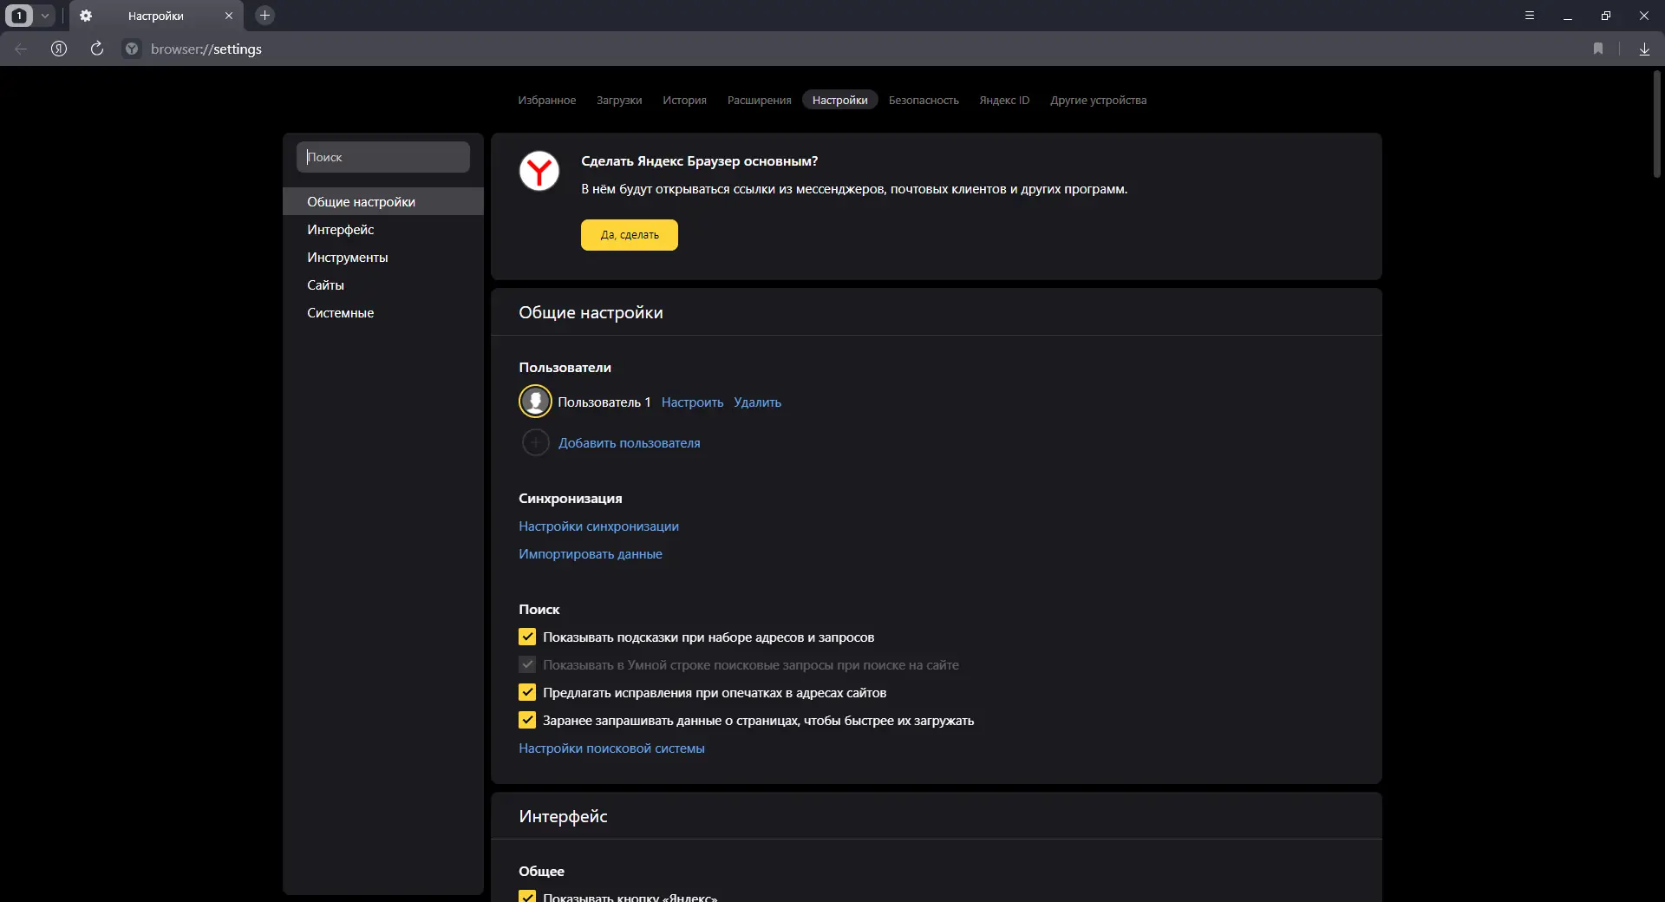This screenshot has width=1665, height=902.
Task: Open the Другие устройства tab
Action: 1099,100
